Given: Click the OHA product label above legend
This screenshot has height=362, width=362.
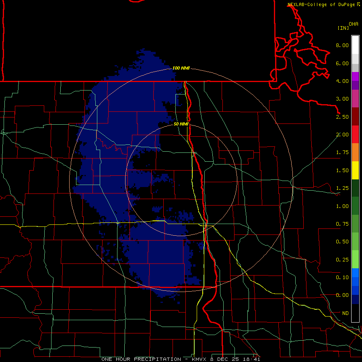Looking at the screenshot, I should tap(354, 24).
